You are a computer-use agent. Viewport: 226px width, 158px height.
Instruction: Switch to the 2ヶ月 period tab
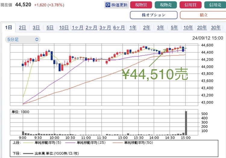pyautogui.click(x=91, y=27)
